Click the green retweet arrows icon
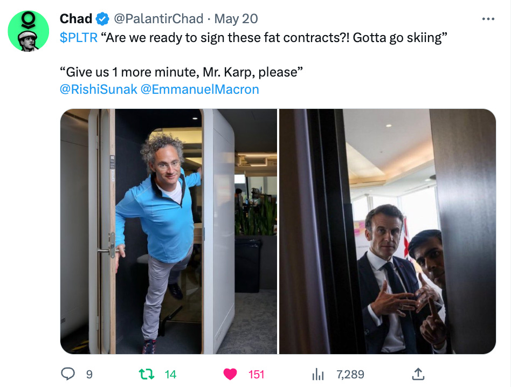 tap(147, 374)
